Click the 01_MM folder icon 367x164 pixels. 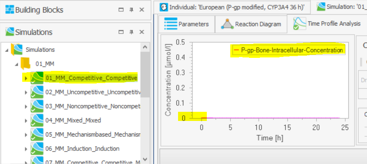tap(25, 64)
